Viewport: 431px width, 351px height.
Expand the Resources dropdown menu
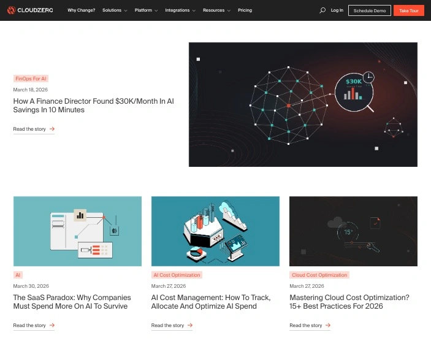coord(216,10)
